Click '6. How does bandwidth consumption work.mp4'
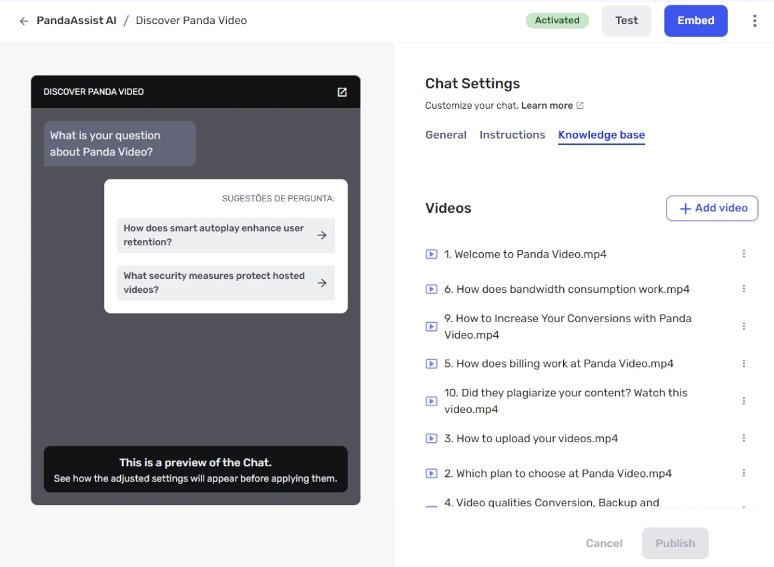Screen dimensions: 774x567 [566, 290]
